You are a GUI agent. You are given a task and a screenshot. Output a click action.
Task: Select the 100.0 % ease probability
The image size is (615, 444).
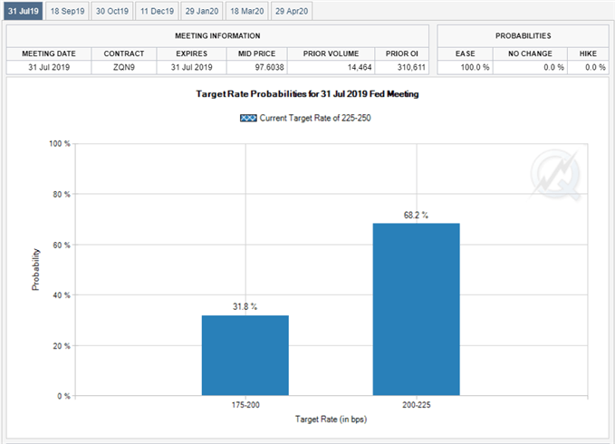coord(475,67)
